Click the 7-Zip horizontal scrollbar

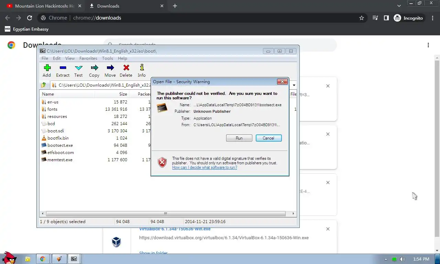pyautogui.click(x=165, y=213)
